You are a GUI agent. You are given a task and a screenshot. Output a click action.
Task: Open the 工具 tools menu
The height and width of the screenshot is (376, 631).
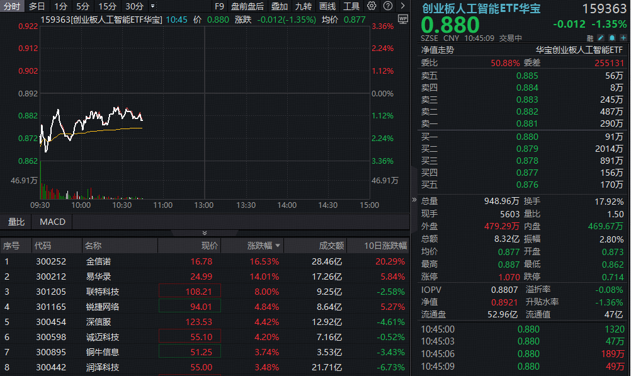[x=351, y=6]
